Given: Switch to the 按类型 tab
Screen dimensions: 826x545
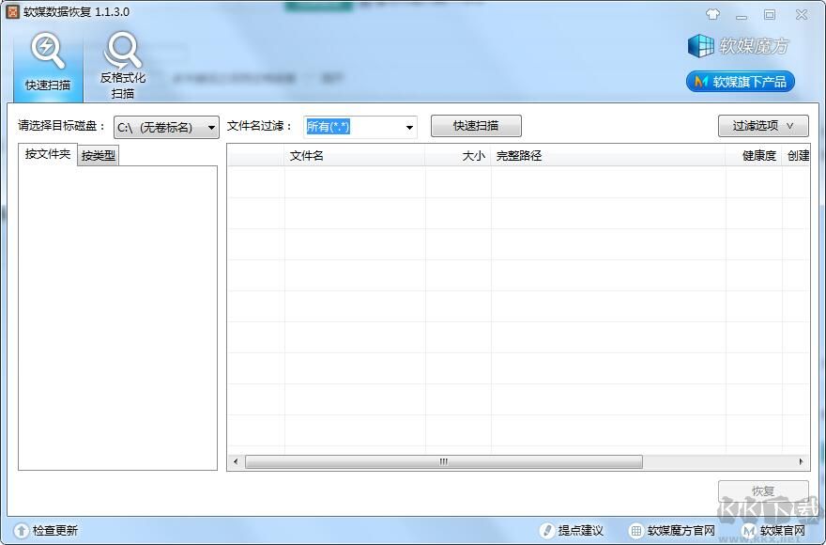Looking at the screenshot, I should (97, 154).
